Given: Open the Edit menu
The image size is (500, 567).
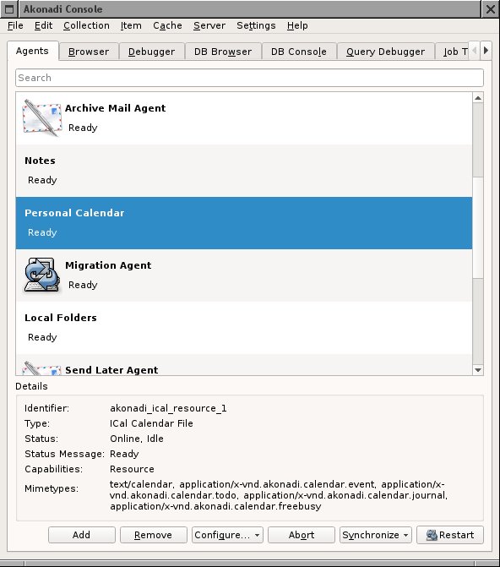Looking at the screenshot, I should pyautogui.click(x=43, y=25).
